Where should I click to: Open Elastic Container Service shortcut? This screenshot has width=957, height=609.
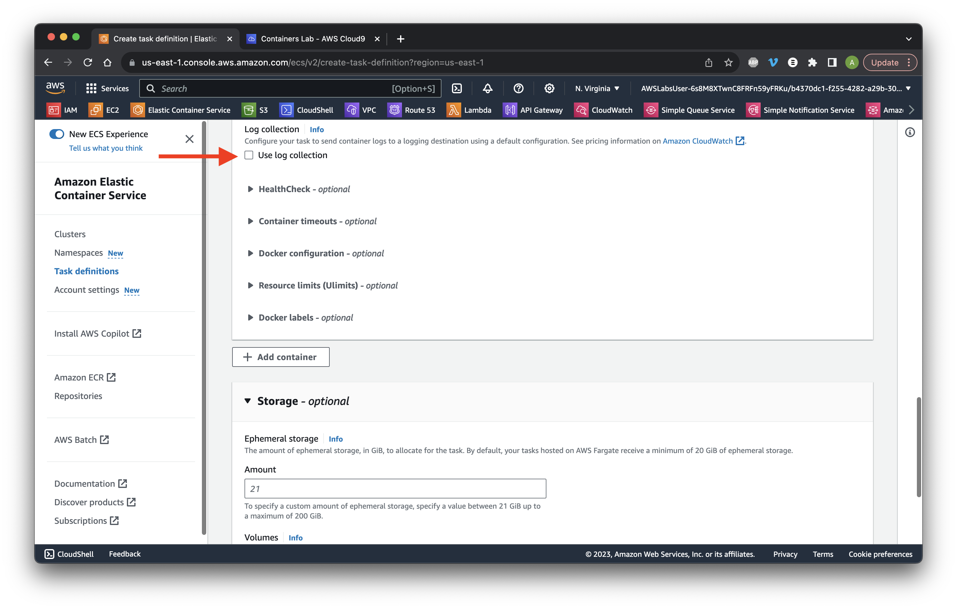180,110
